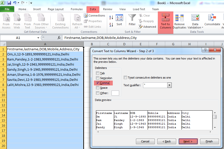224x149 pixels.
Task: Open the Undo history dropdown arrow
Action: coord(18,3)
